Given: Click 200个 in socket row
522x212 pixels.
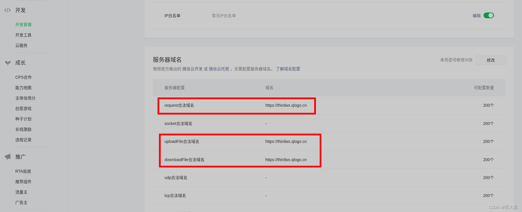Looking at the screenshot, I should click(x=488, y=123).
